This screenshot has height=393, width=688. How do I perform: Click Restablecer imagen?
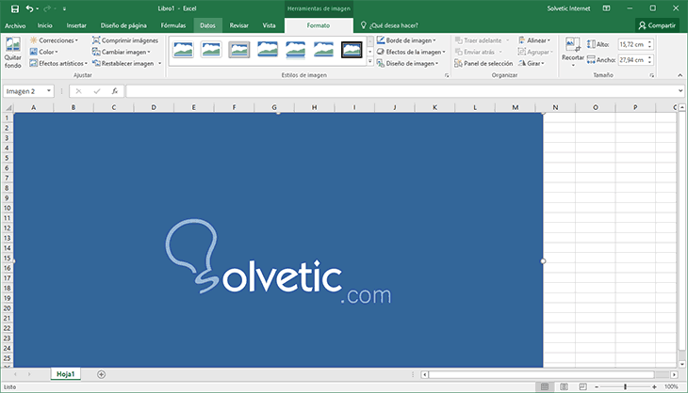[x=123, y=63]
